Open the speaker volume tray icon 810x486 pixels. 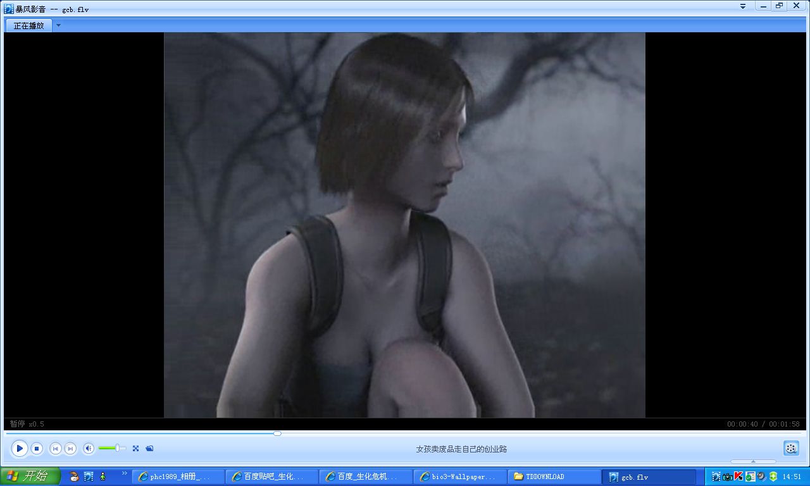click(761, 477)
